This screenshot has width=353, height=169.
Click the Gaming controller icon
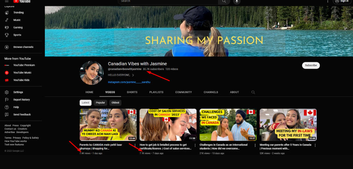(7, 27)
